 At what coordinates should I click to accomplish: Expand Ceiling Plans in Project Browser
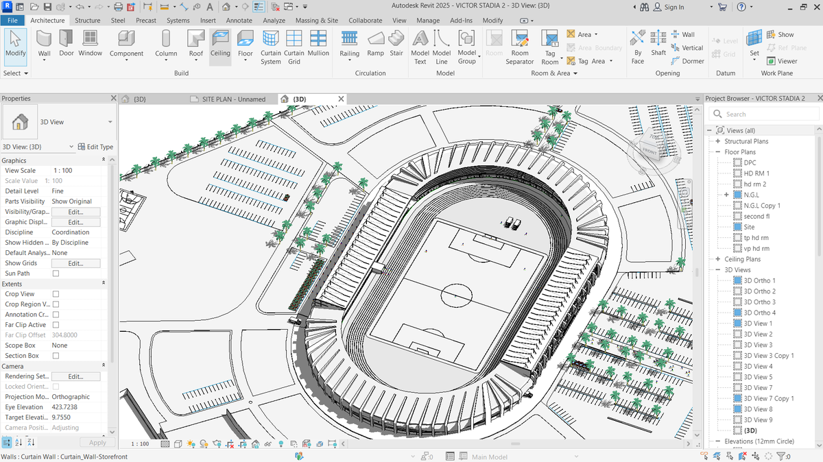coord(718,259)
